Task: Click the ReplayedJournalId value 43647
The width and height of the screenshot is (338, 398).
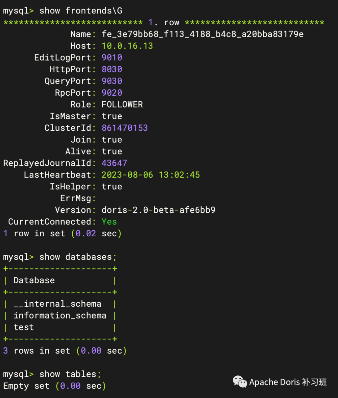Action: tap(114, 163)
